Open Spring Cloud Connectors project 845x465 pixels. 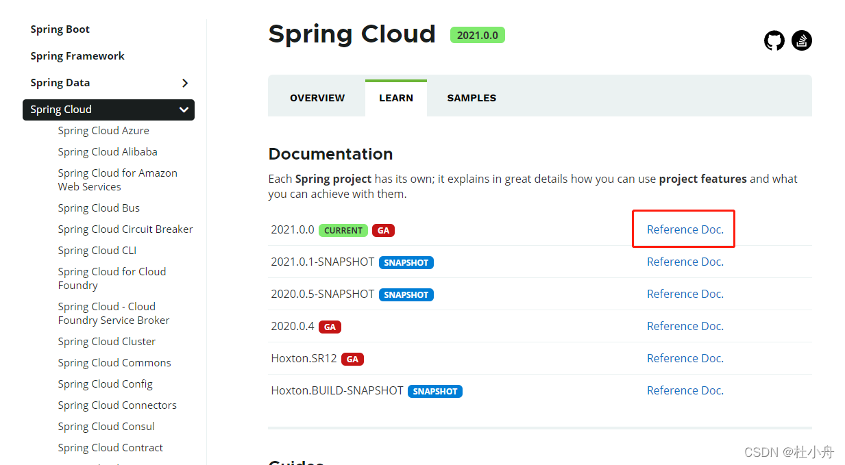pos(117,405)
